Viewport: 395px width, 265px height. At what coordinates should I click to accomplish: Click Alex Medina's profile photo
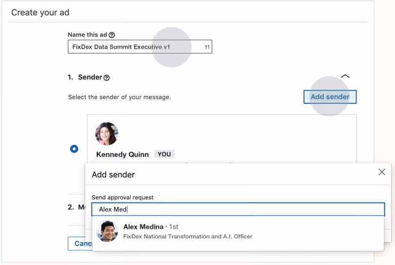pos(107,231)
